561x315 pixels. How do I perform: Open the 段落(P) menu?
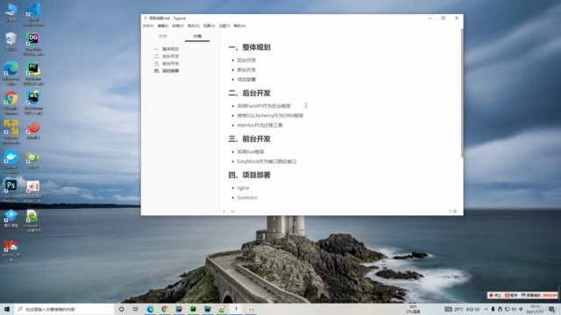pyautogui.click(x=178, y=25)
